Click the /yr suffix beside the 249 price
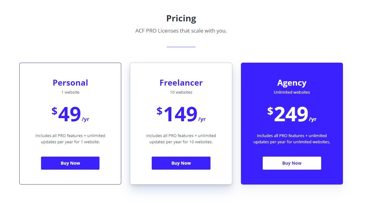365x205 pixels. pyautogui.click(x=313, y=119)
